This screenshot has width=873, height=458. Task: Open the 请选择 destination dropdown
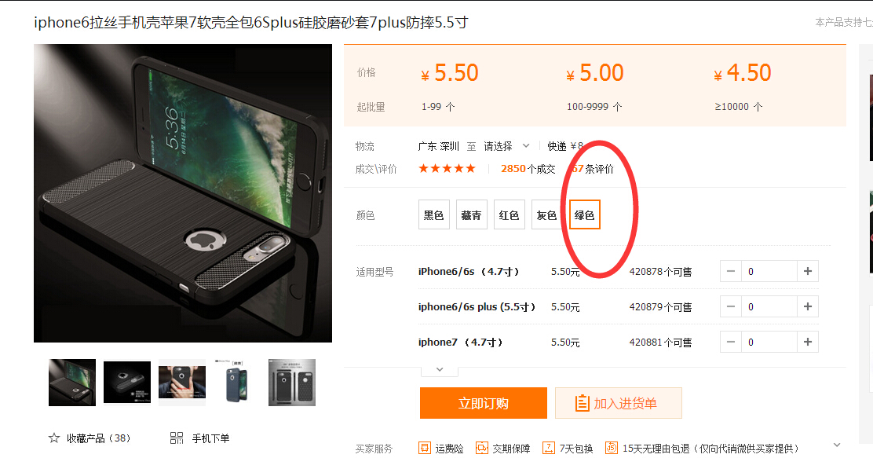tap(506, 146)
